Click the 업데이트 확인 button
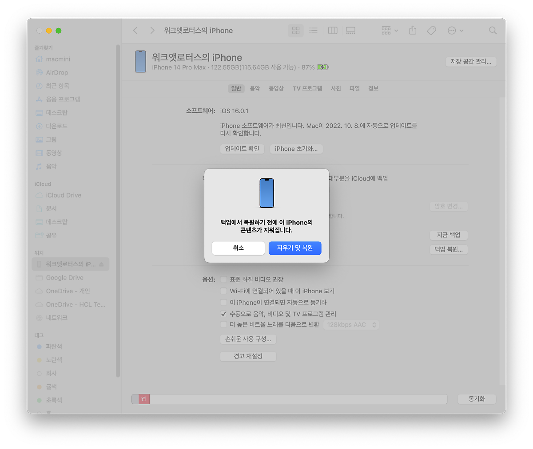 point(242,149)
